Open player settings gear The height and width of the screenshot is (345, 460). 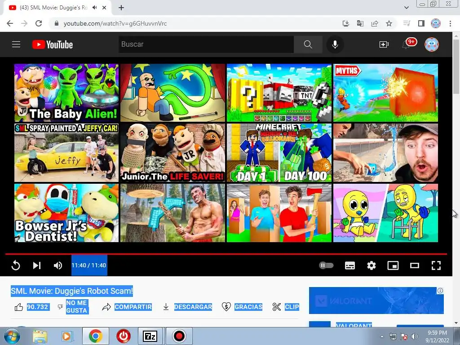point(372,265)
